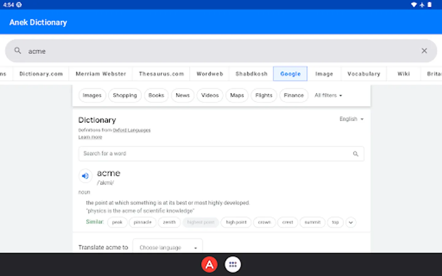Switch to the Wordweb tab
The image size is (442, 276).
pos(210,74)
